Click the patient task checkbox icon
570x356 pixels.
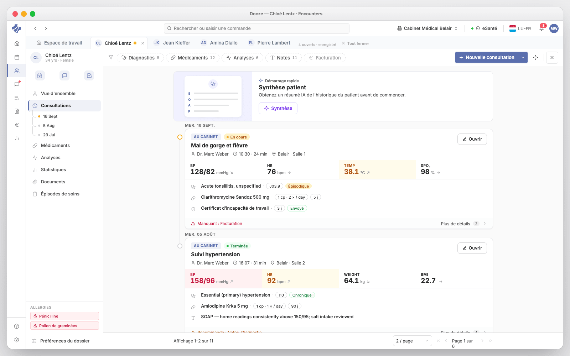pyautogui.click(x=89, y=75)
